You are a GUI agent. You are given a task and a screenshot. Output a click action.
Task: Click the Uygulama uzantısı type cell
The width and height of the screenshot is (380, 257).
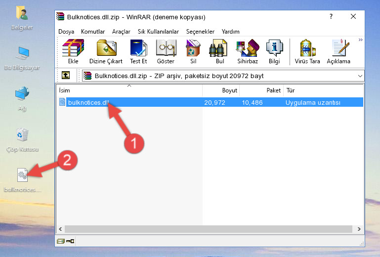tap(313, 103)
